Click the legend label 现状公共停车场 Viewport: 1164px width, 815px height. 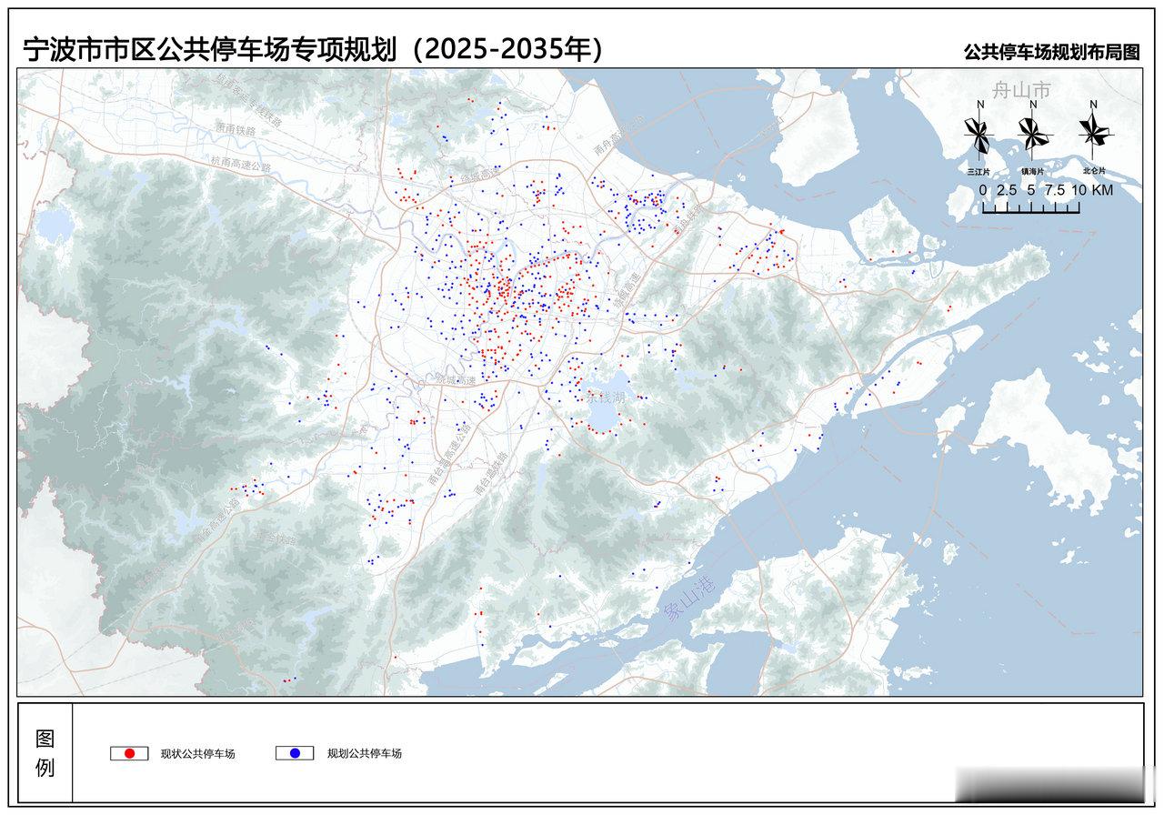[x=197, y=753]
